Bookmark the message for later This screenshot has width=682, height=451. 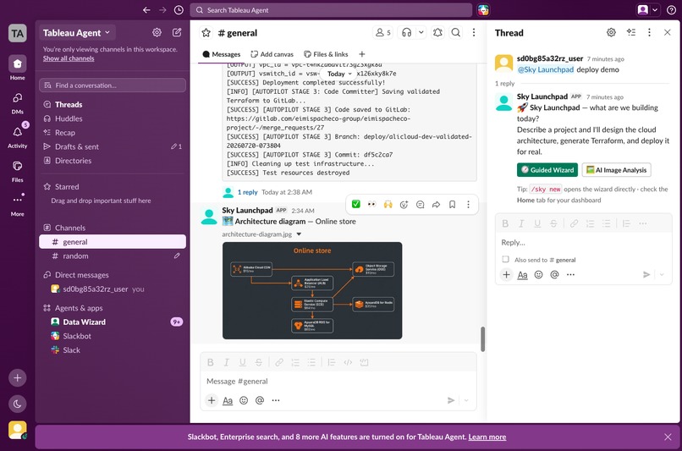pos(452,205)
